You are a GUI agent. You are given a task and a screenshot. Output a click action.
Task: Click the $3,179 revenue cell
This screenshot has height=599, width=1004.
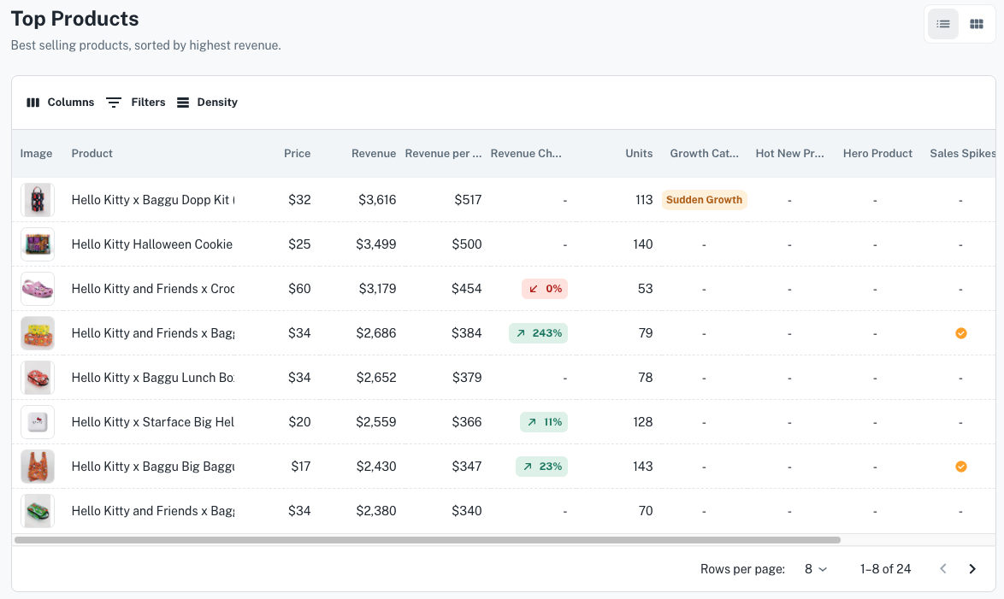click(377, 289)
